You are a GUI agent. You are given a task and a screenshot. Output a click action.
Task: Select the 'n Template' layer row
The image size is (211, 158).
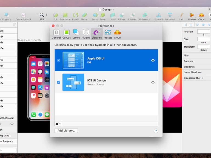click(x=8, y=141)
